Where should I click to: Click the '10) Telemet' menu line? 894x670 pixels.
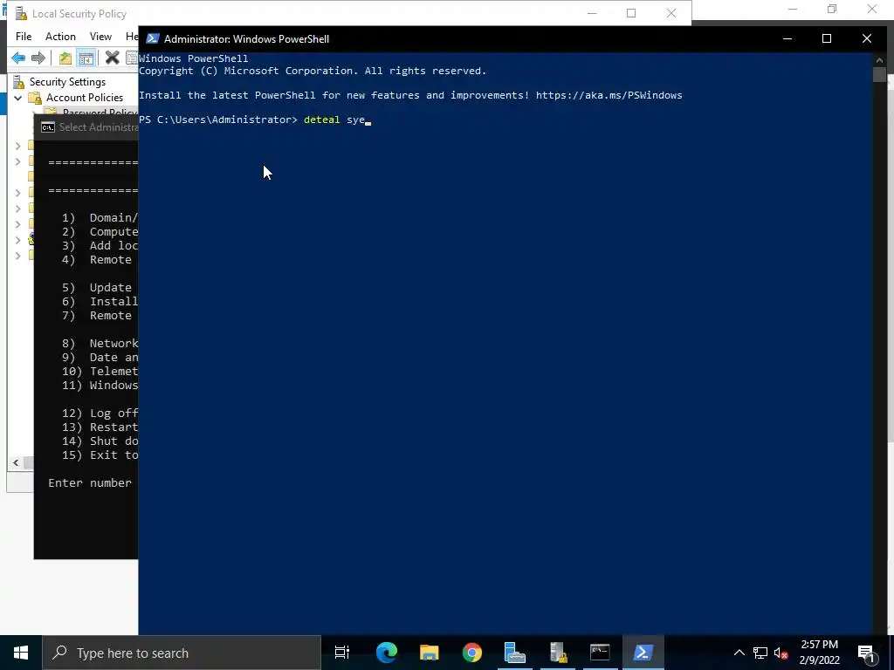click(x=100, y=372)
